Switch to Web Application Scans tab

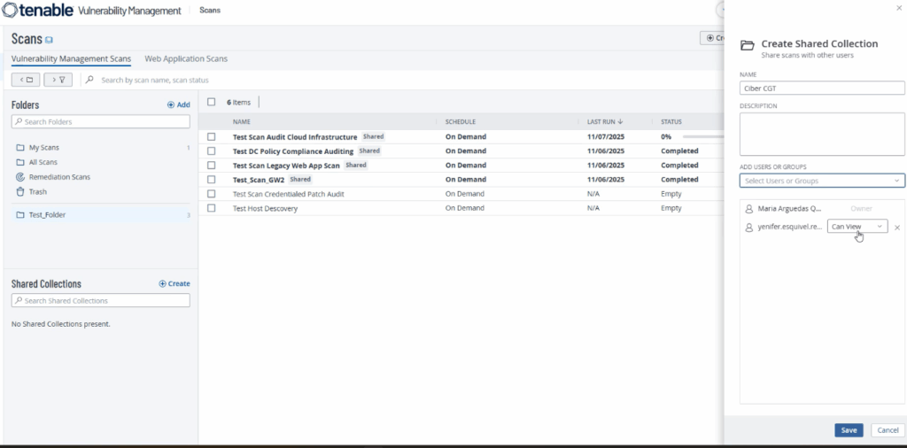(x=186, y=59)
